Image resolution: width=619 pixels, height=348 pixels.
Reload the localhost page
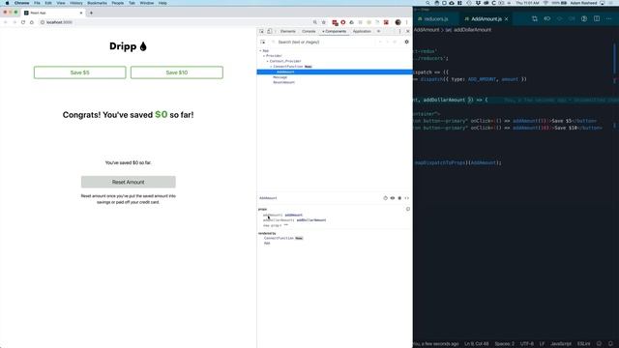[x=23, y=22]
